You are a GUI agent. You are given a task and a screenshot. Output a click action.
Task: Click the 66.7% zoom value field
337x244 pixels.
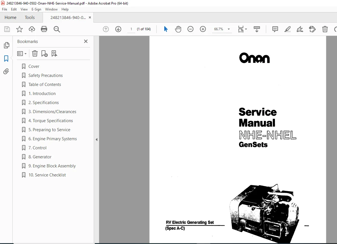coord(218,29)
